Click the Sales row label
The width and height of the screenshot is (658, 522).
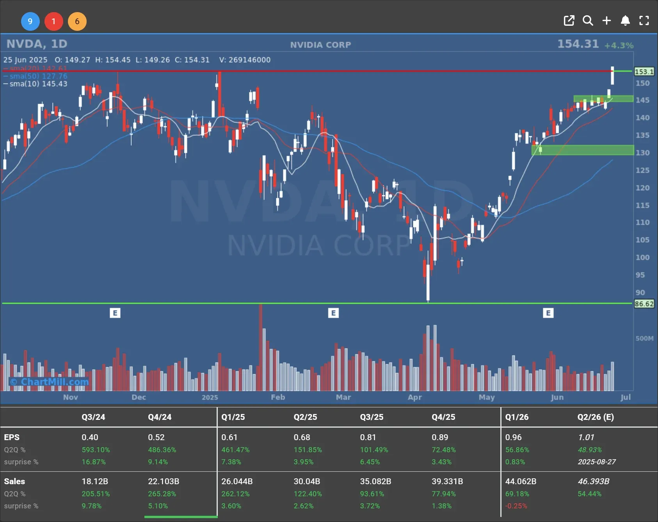(x=14, y=481)
